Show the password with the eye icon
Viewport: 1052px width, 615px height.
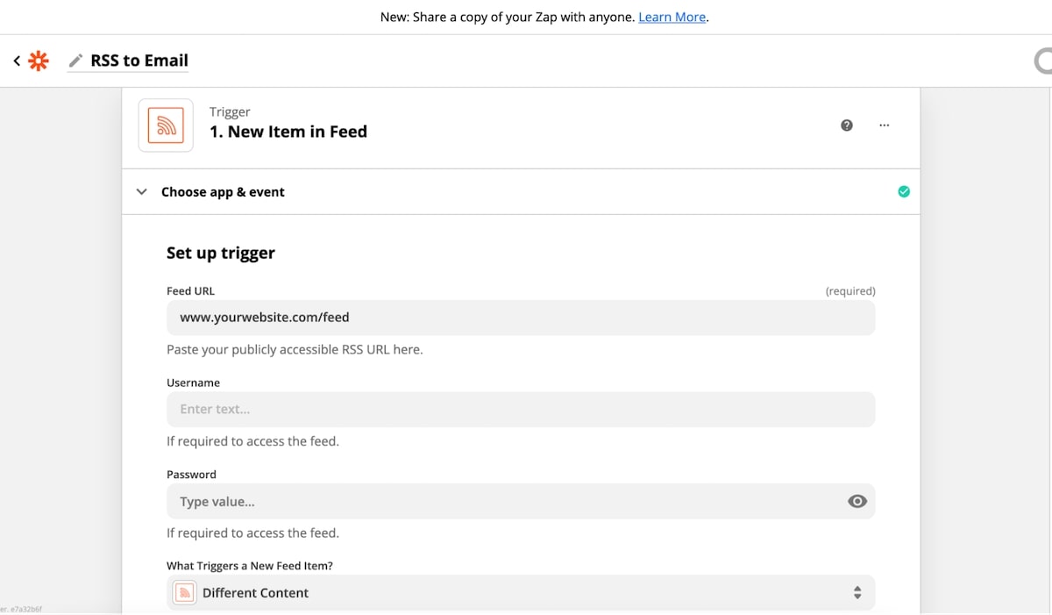click(x=857, y=501)
